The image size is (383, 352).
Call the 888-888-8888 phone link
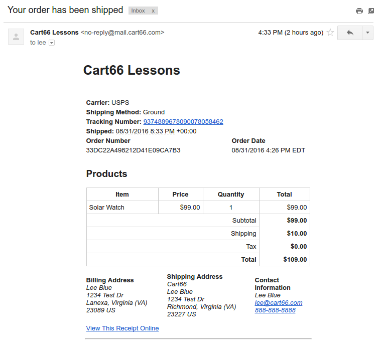275,310
